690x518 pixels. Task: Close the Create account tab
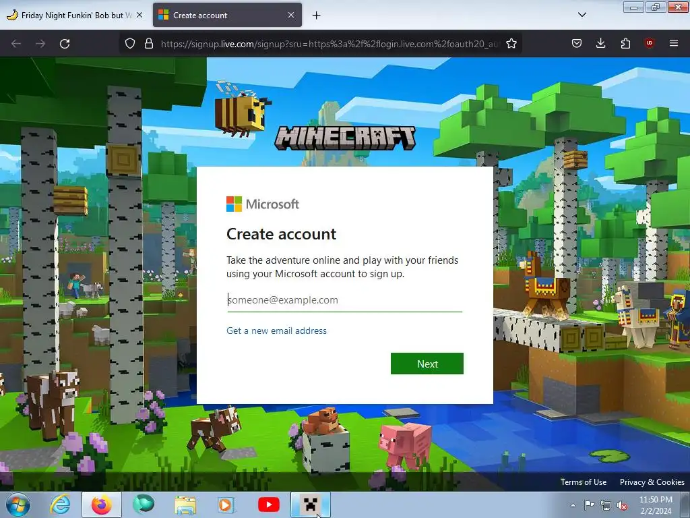291,15
